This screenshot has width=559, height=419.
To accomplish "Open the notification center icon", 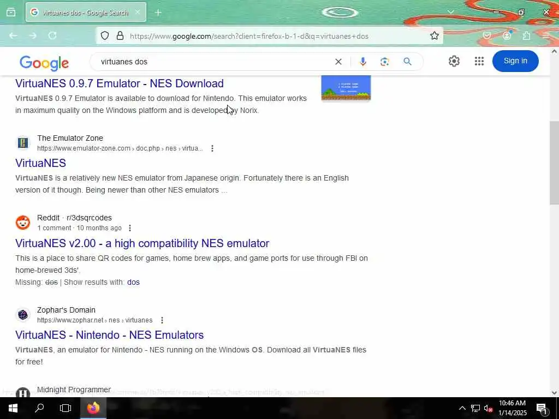I will pos(542,409).
